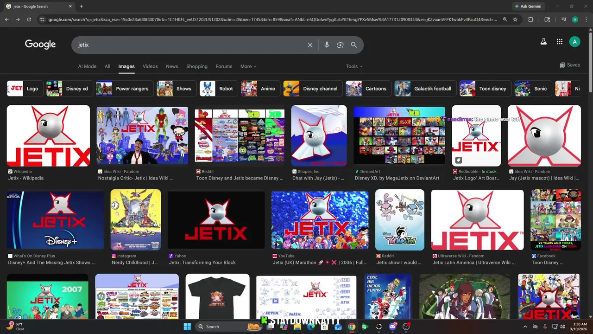Click the taskbar Search box
The width and height of the screenshot is (593, 334).
pyautogui.click(x=229, y=327)
